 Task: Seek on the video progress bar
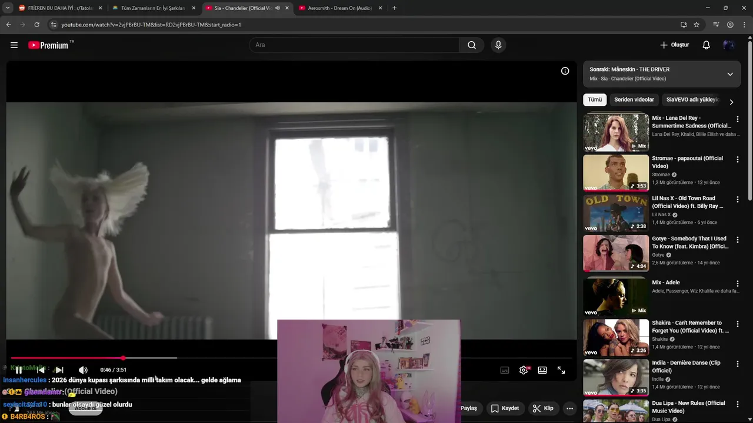[x=291, y=358]
